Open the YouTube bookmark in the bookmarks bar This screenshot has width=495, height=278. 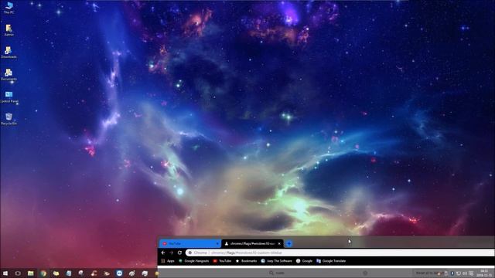pyautogui.click(x=222, y=261)
